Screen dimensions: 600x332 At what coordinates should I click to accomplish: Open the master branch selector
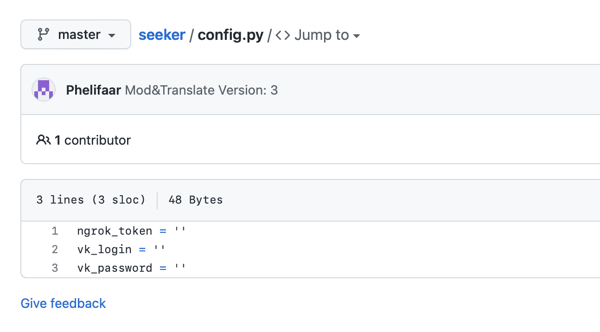tap(76, 34)
